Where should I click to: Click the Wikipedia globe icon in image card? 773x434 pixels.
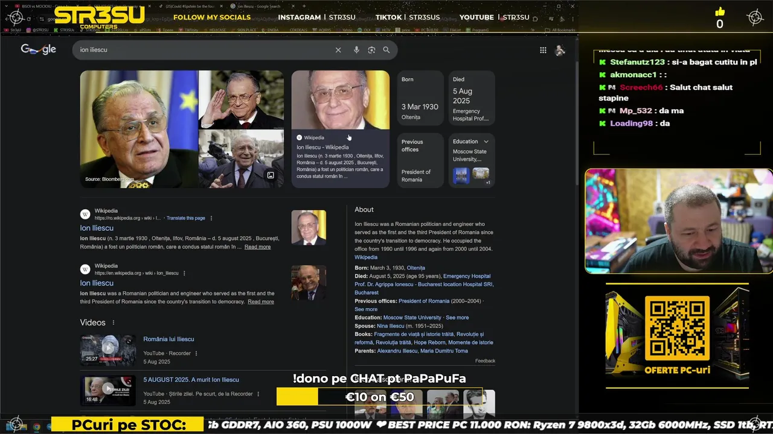299,137
